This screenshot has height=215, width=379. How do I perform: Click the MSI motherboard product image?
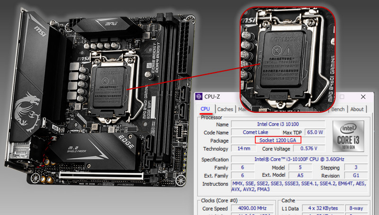pos(100,97)
